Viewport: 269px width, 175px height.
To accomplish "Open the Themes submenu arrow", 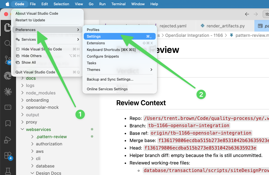I will pos(151,70).
